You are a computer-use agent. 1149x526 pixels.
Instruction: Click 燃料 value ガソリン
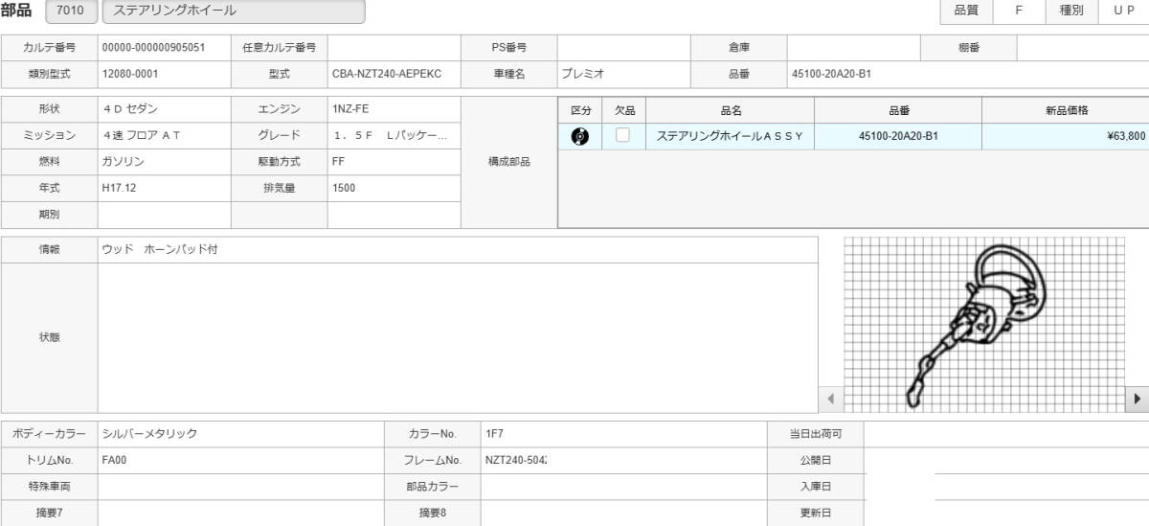click(165, 162)
